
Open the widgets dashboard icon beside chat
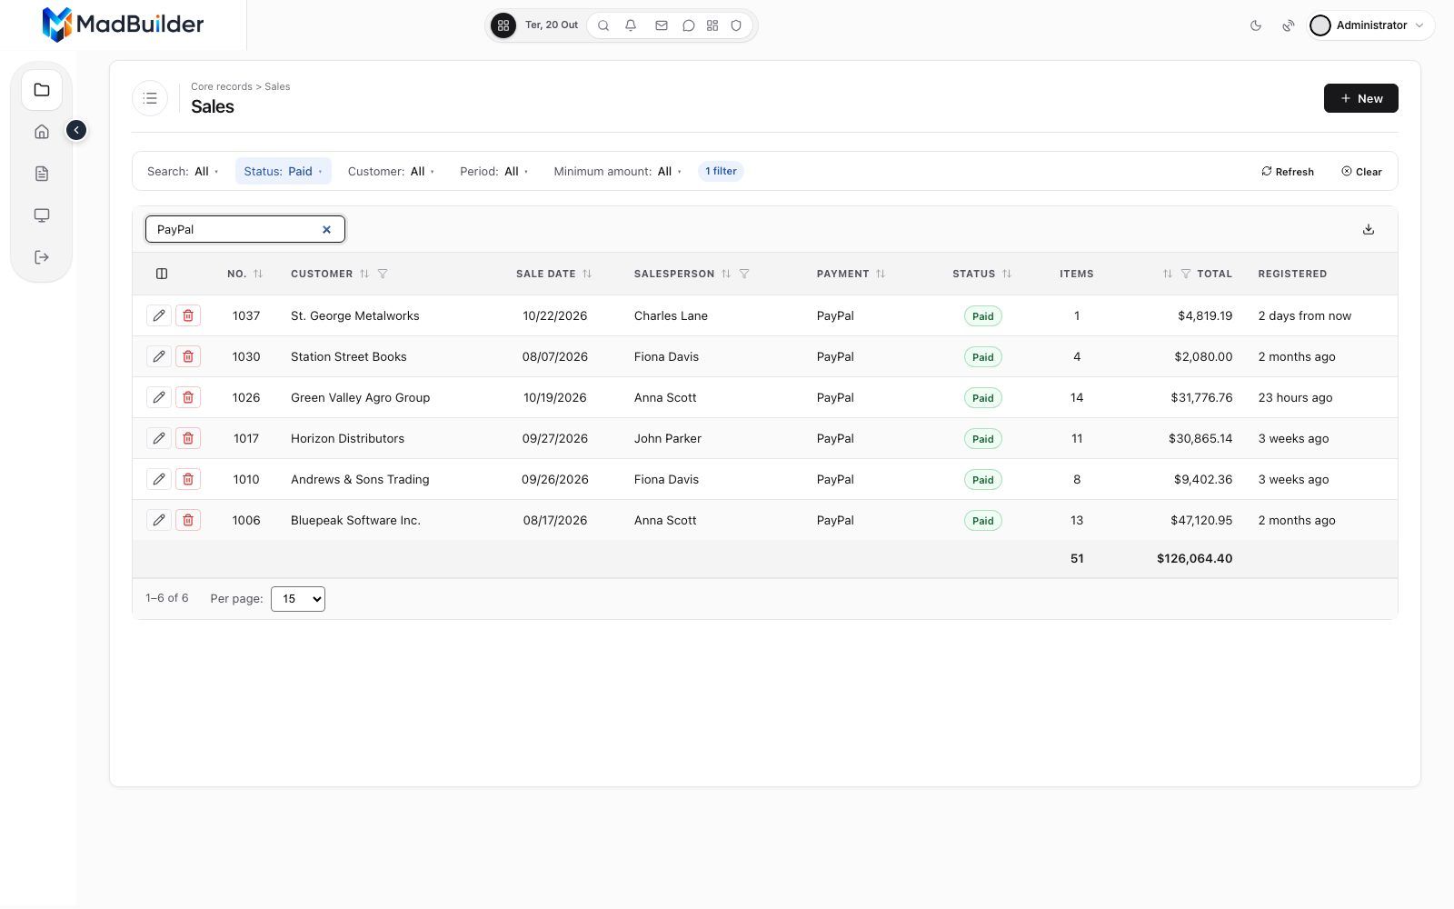click(x=712, y=25)
